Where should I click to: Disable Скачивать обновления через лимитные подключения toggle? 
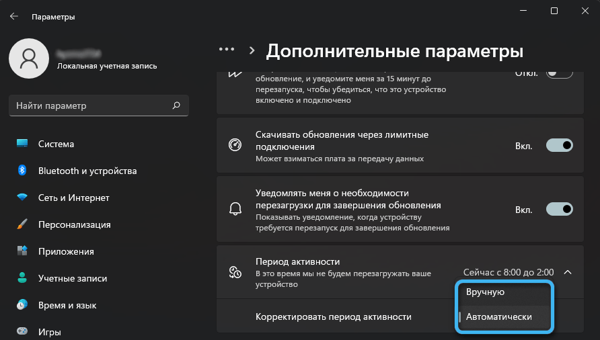pos(559,145)
